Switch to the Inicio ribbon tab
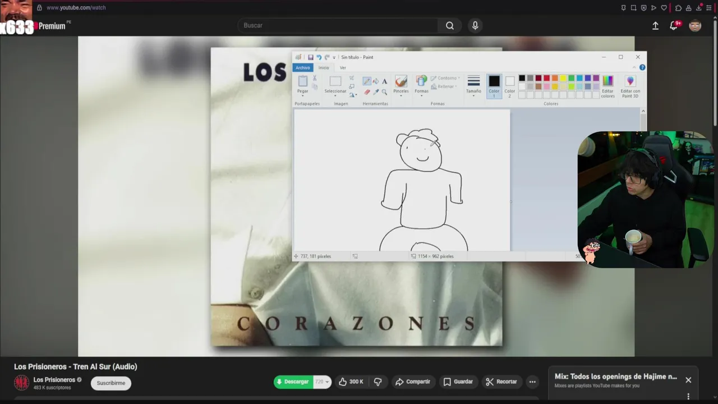Image resolution: width=718 pixels, height=404 pixels. [x=324, y=67]
